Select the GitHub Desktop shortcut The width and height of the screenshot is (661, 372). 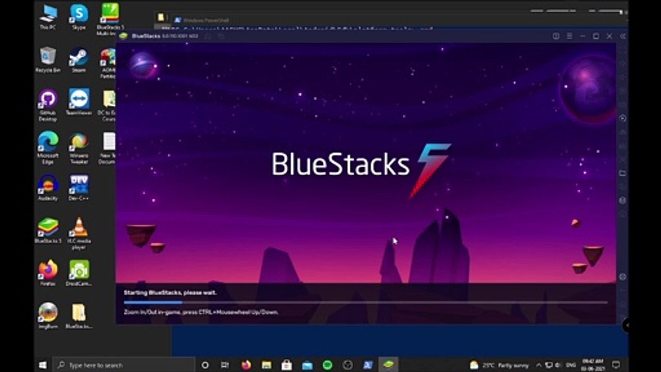click(48, 106)
